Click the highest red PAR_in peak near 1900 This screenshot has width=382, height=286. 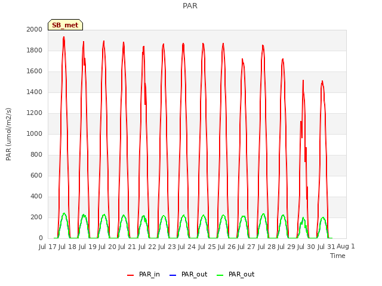click(x=64, y=38)
